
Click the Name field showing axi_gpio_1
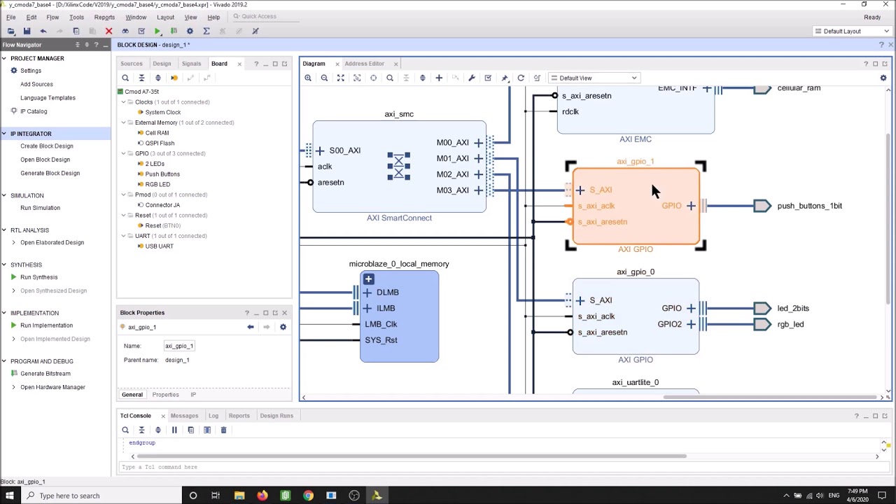click(178, 346)
